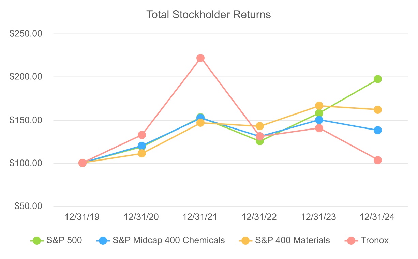Click the Total Stockholder Returns chart title

[209, 15]
